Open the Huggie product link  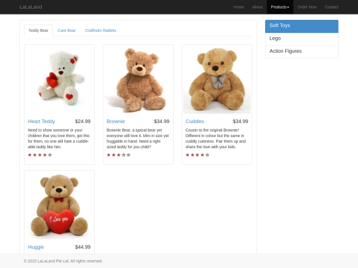pyautogui.click(x=36, y=247)
